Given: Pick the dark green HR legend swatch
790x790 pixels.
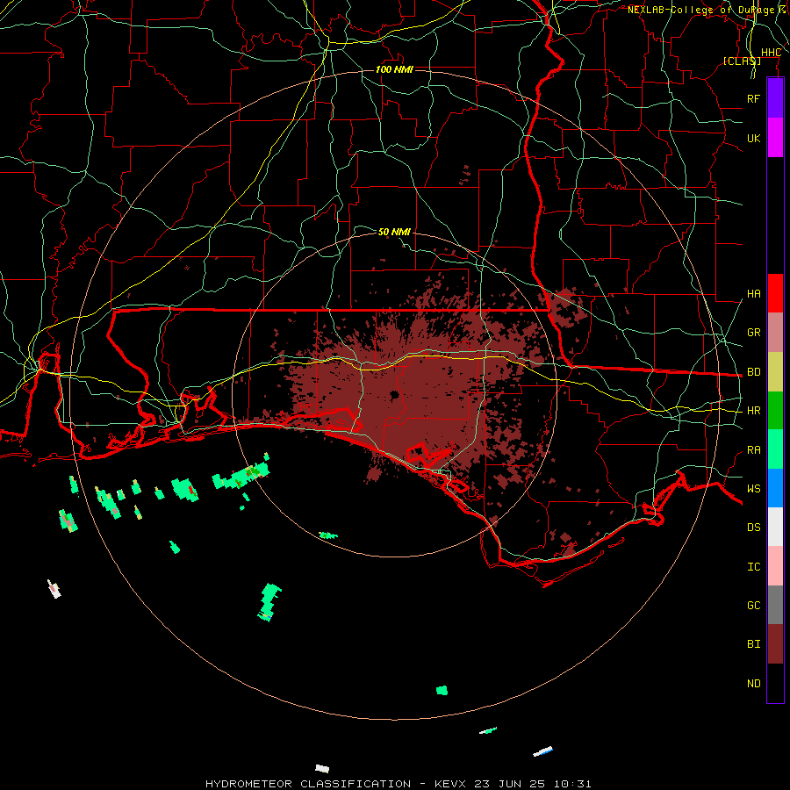Looking at the screenshot, I should 775,411.
